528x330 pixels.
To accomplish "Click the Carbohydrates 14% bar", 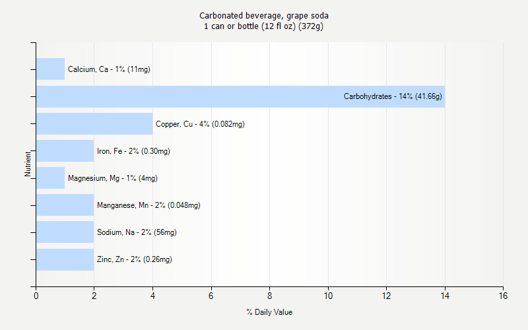I will click(x=240, y=96).
